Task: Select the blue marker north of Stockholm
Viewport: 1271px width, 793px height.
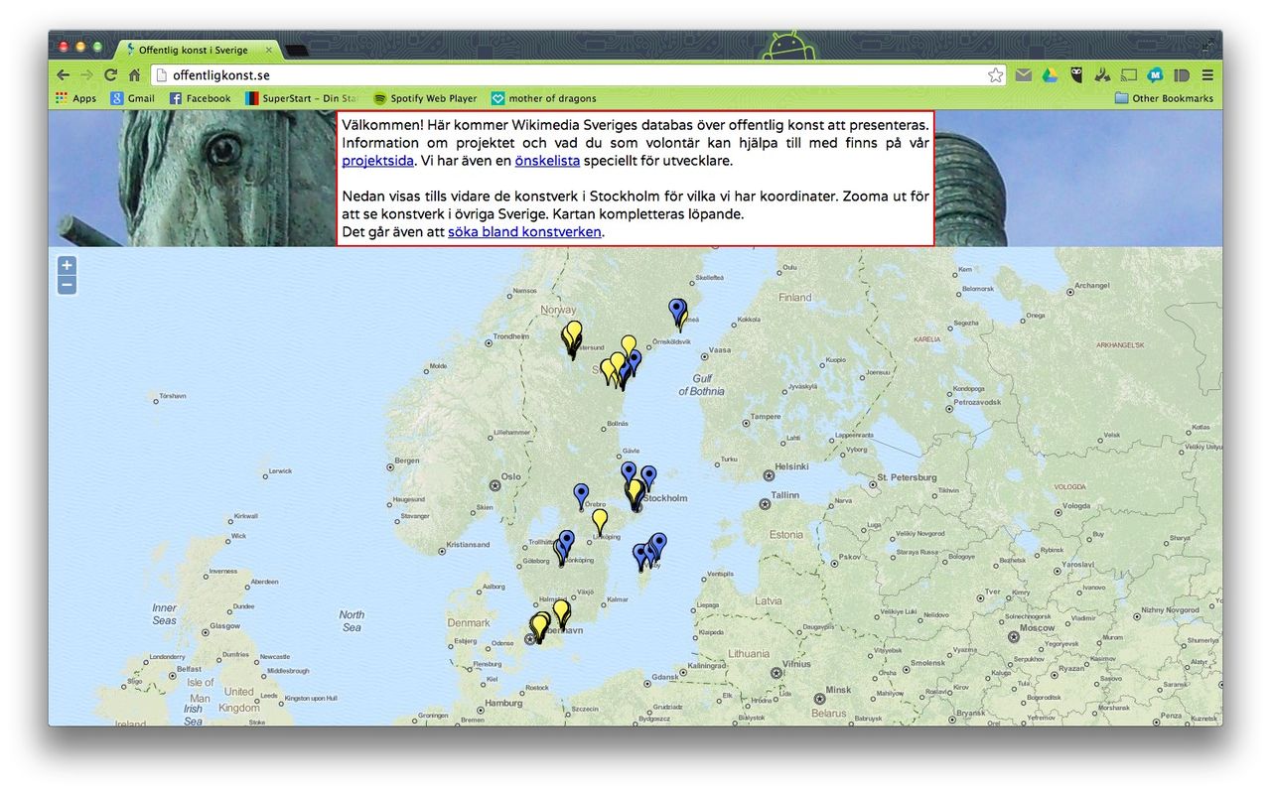Action: pos(629,472)
